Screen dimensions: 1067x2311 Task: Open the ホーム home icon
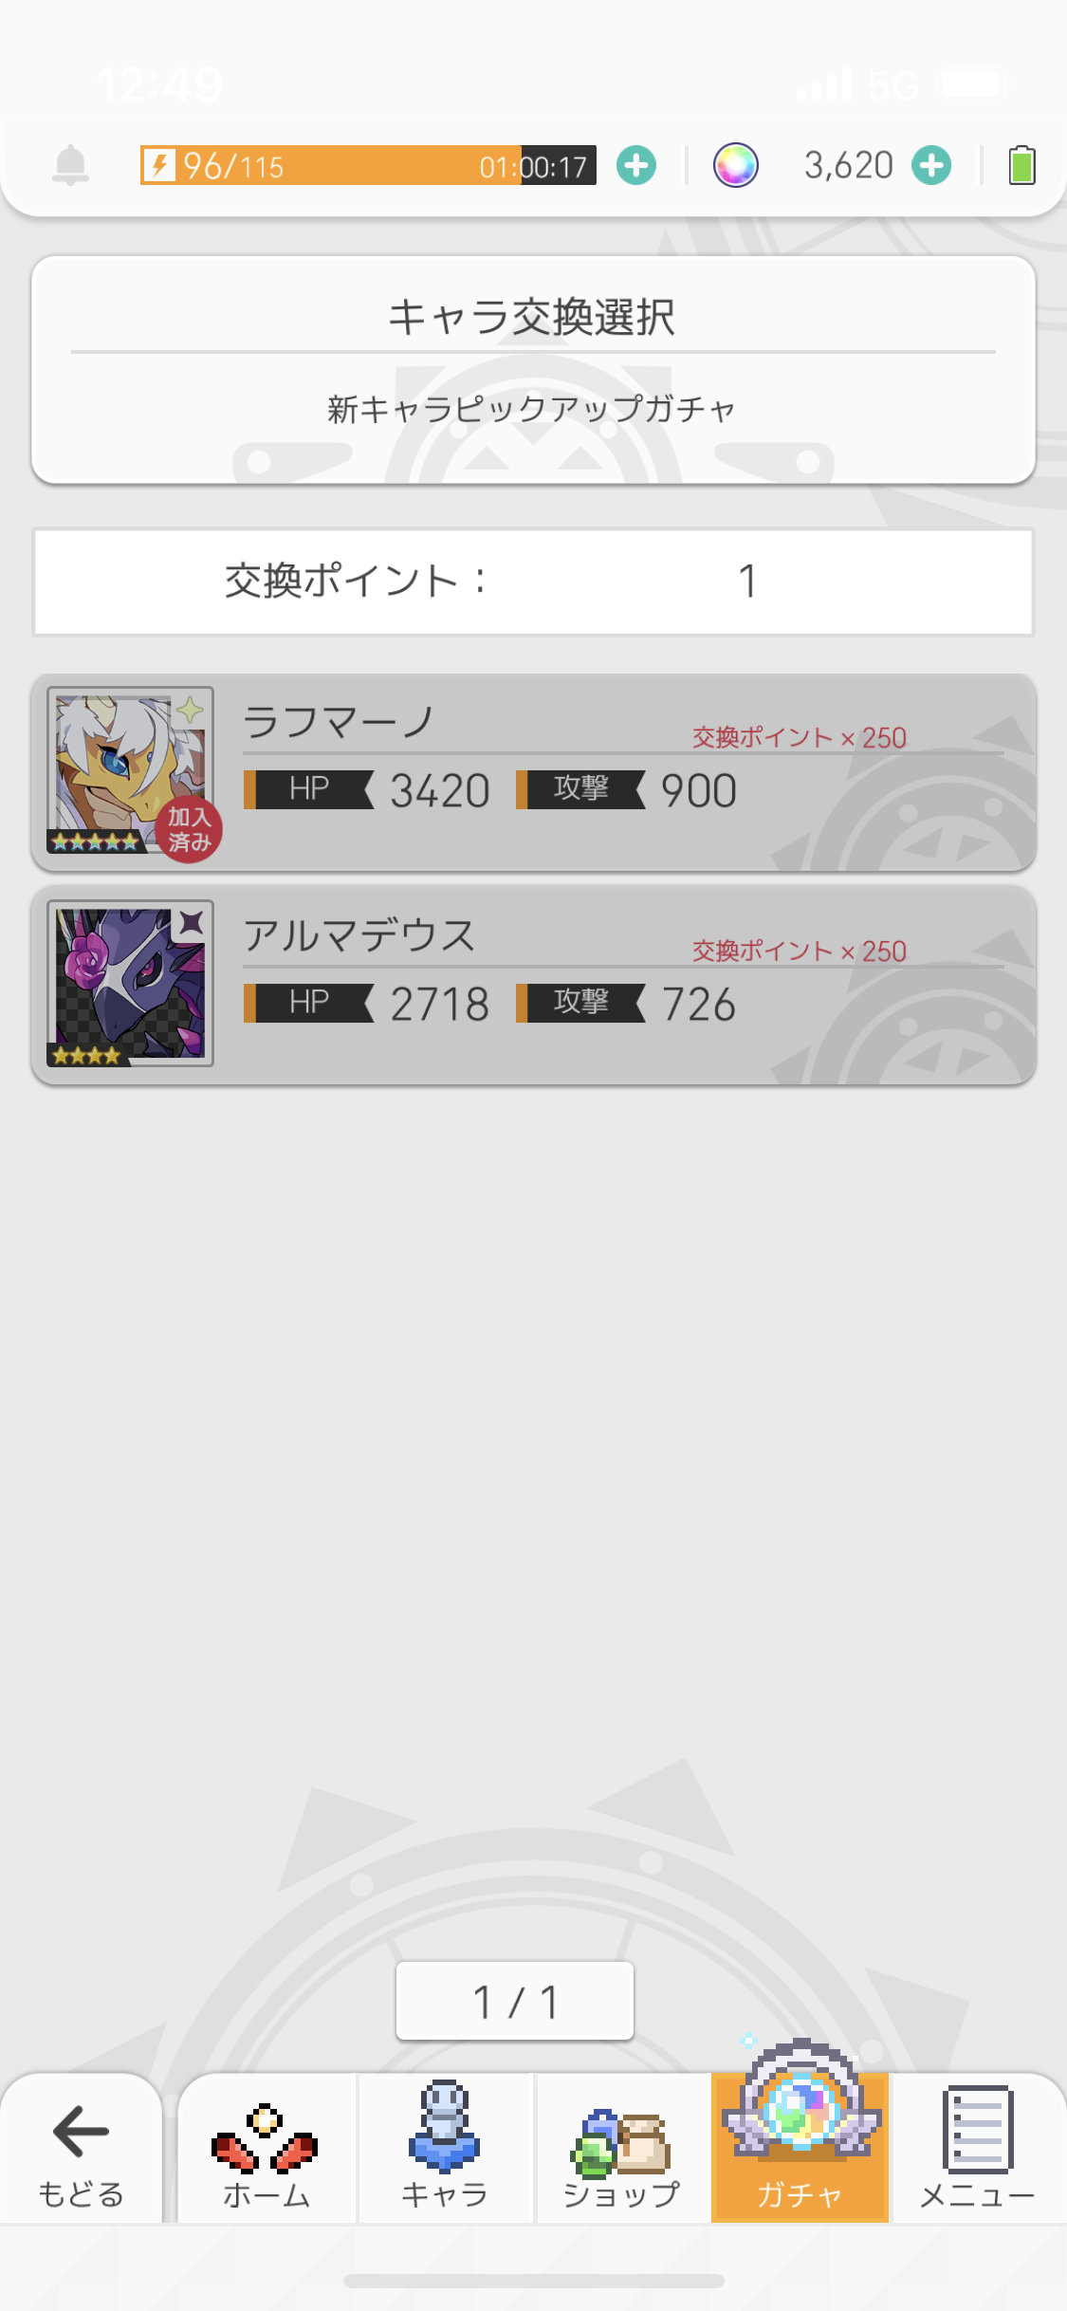[267, 2148]
